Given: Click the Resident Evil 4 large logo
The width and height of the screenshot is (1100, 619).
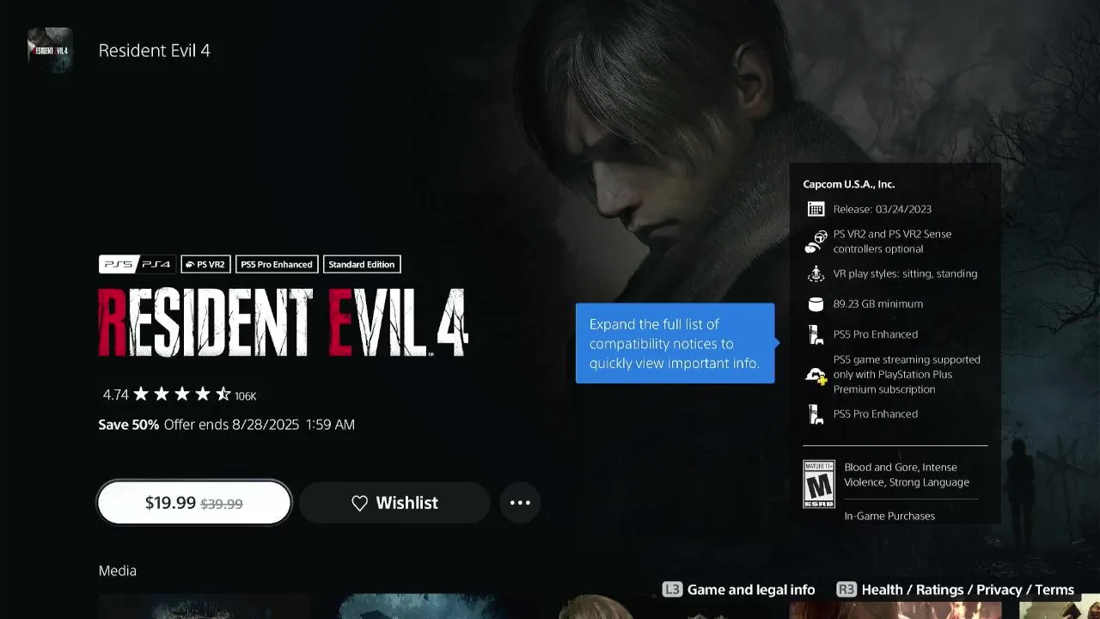Looking at the screenshot, I should click(x=284, y=322).
